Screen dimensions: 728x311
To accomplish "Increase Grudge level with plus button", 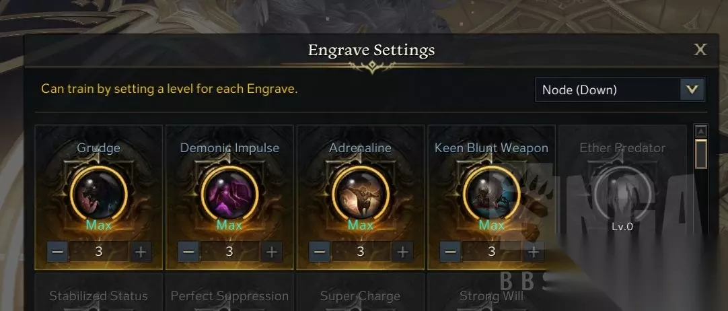I will [140, 252].
